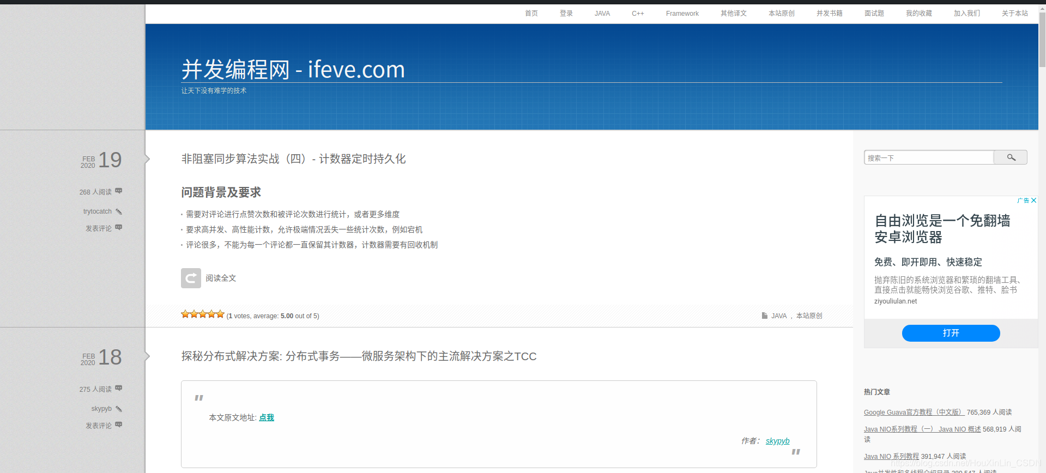This screenshot has width=1046, height=473.
Task: Click the 268 人阅读 read count
Action: click(95, 192)
